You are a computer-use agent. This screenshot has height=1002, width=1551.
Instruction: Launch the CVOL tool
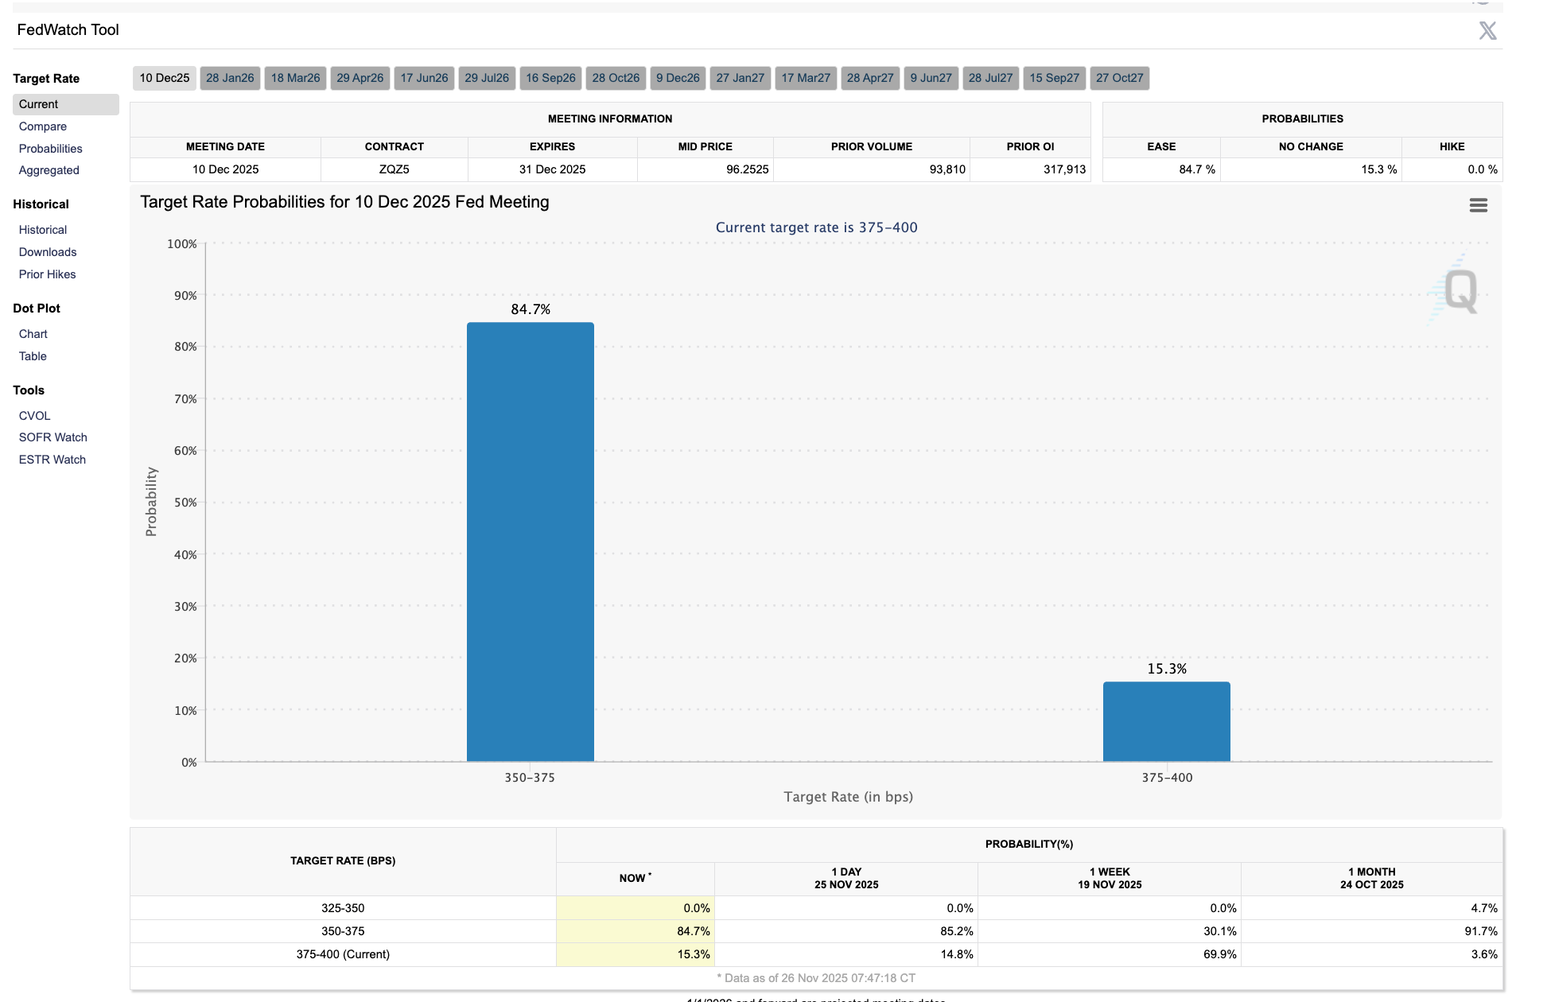(35, 416)
